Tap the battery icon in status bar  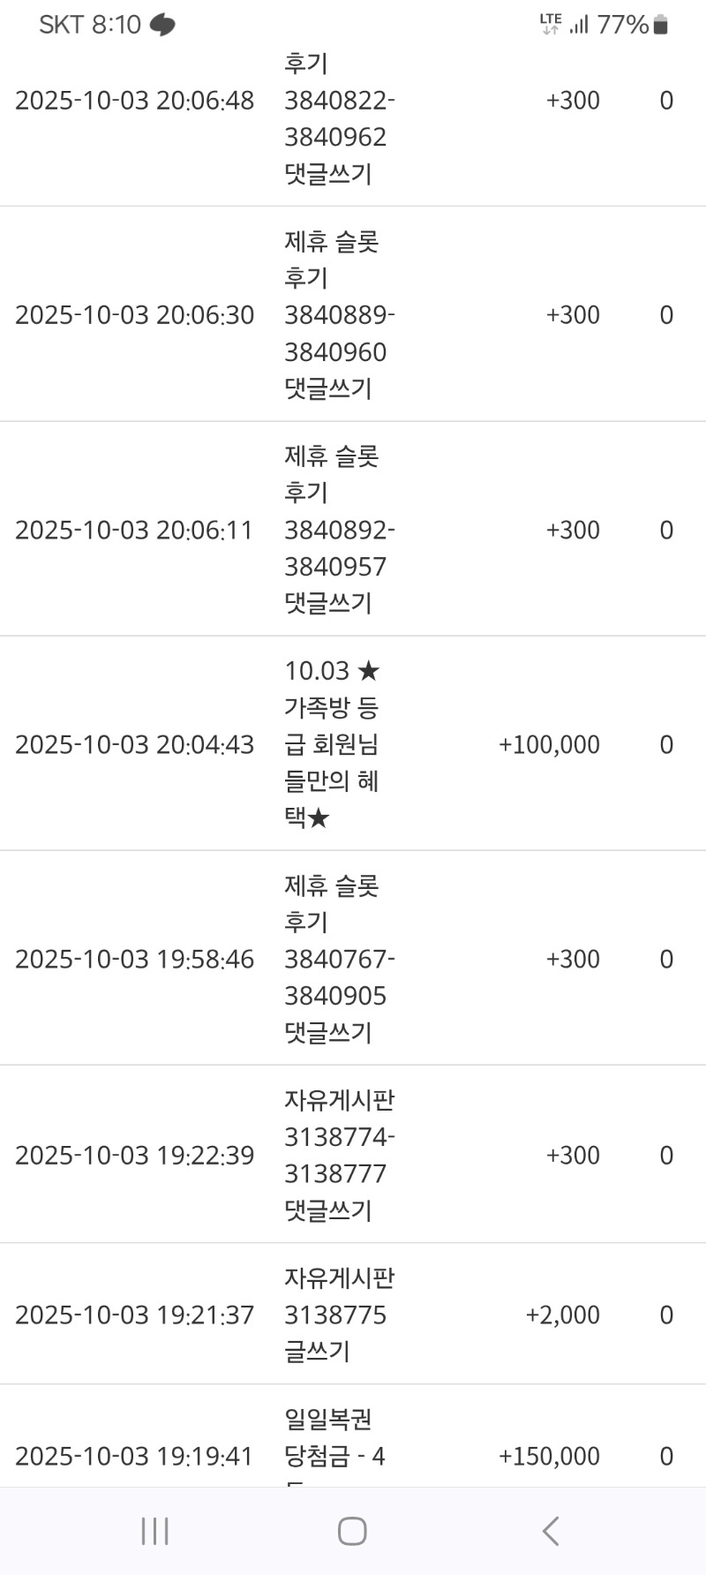(660, 25)
